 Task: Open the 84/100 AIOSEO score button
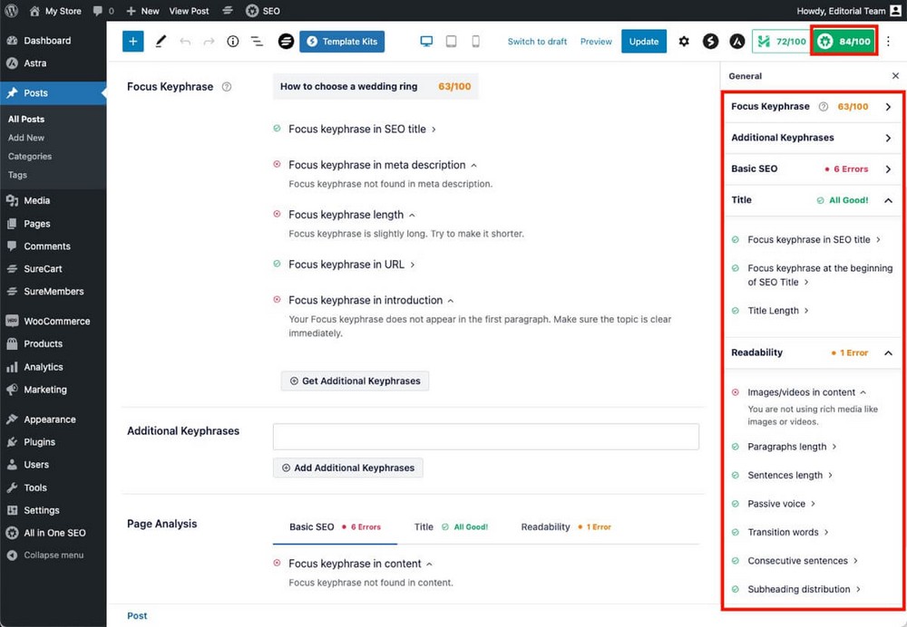coord(844,41)
